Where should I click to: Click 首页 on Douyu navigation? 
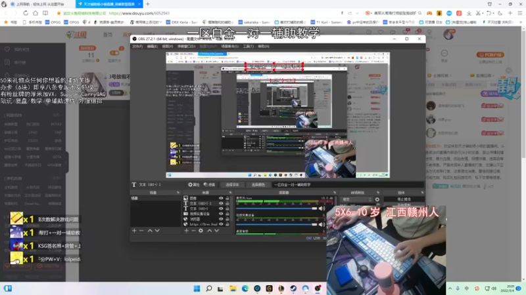point(108,35)
